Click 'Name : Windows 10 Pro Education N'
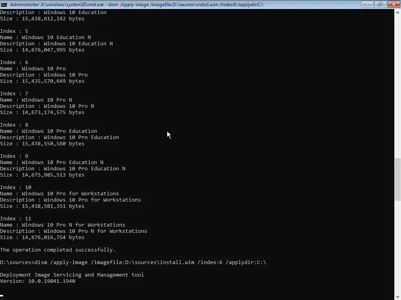This screenshot has height=300, width=401. (52, 162)
